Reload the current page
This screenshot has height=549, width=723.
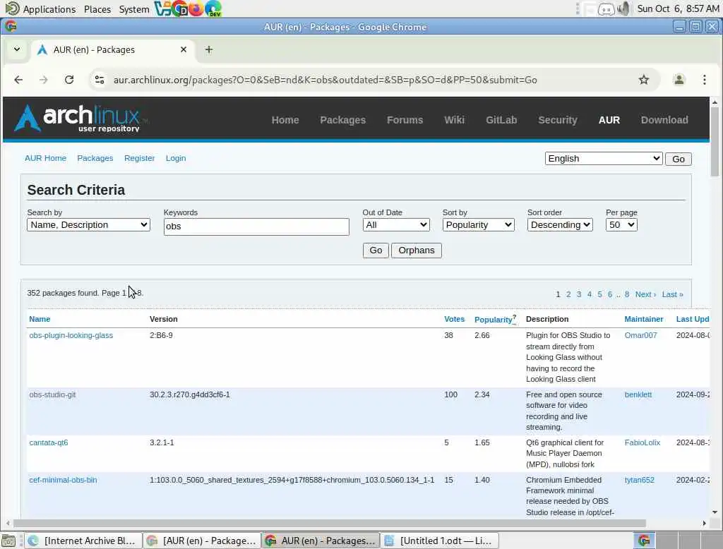tap(69, 80)
